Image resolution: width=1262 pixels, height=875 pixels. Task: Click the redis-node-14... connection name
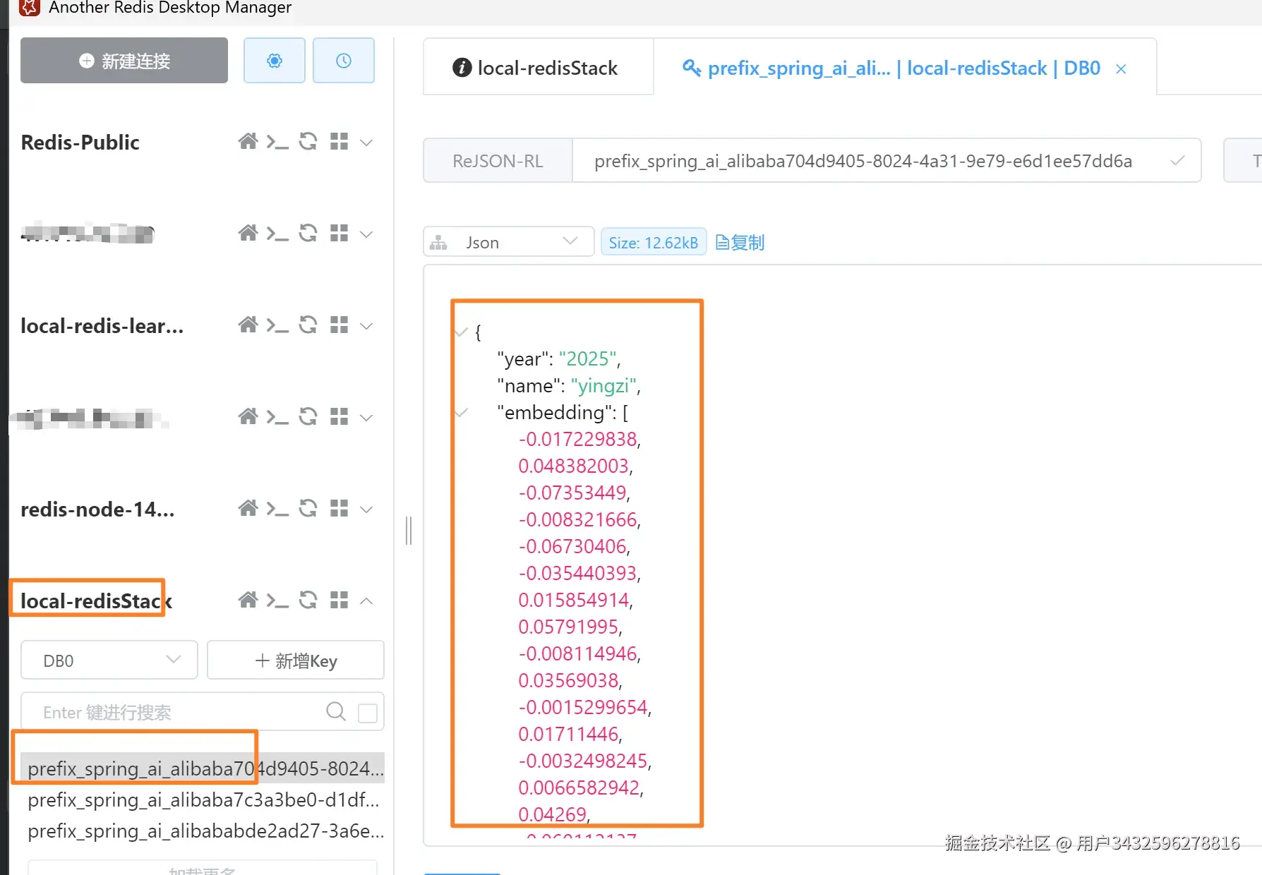point(97,509)
